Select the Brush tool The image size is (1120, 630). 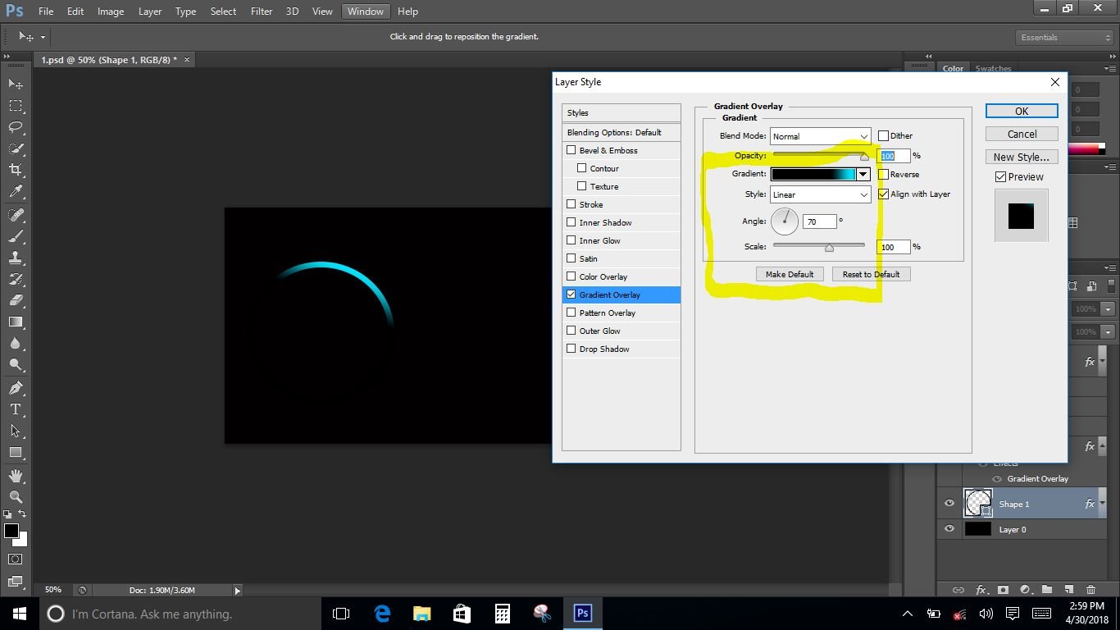click(x=16, y=235)
